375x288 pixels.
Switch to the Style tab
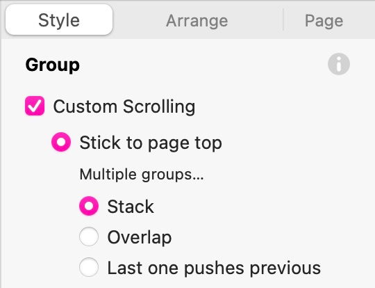[59, 20]
